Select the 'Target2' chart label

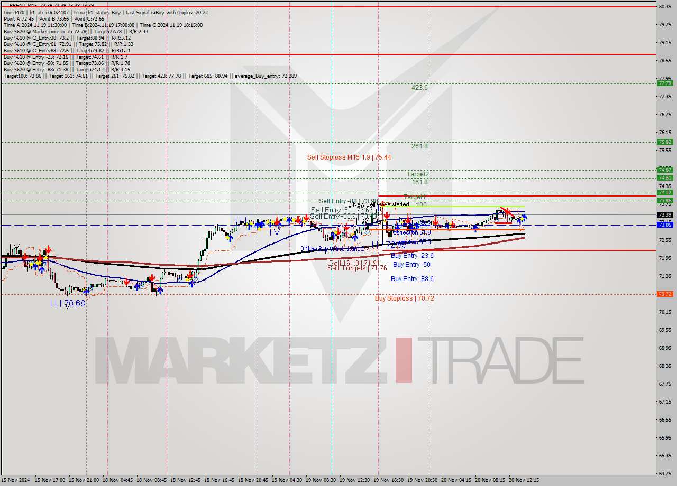418,174
